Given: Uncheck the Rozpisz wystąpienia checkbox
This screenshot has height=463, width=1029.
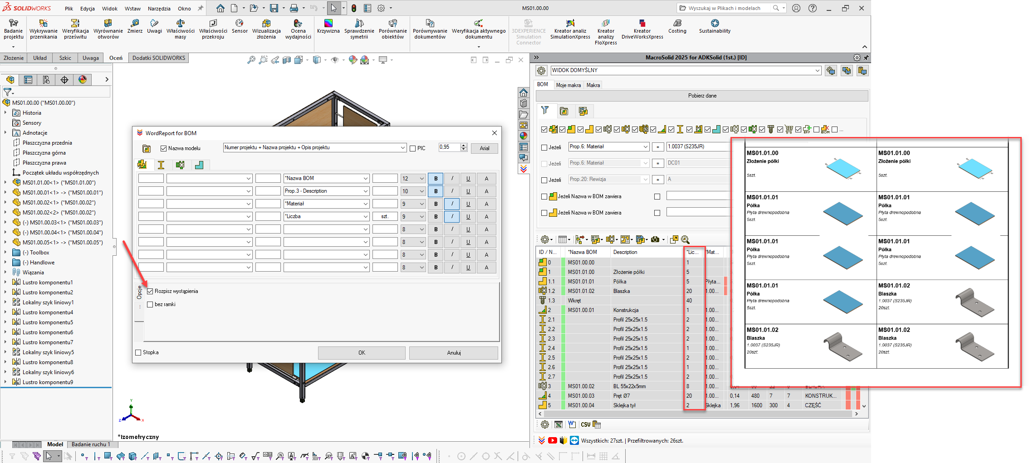Looking at the screenshot, I should point(150,291).
